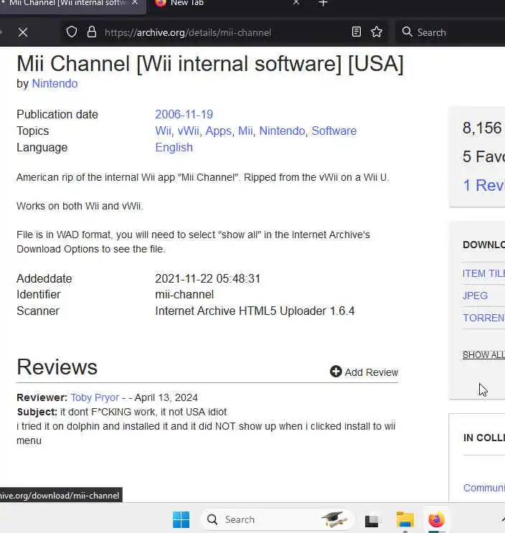Close the Mii Channel tab
Screen dimensions: 505x533
click(x=135, y=3)
